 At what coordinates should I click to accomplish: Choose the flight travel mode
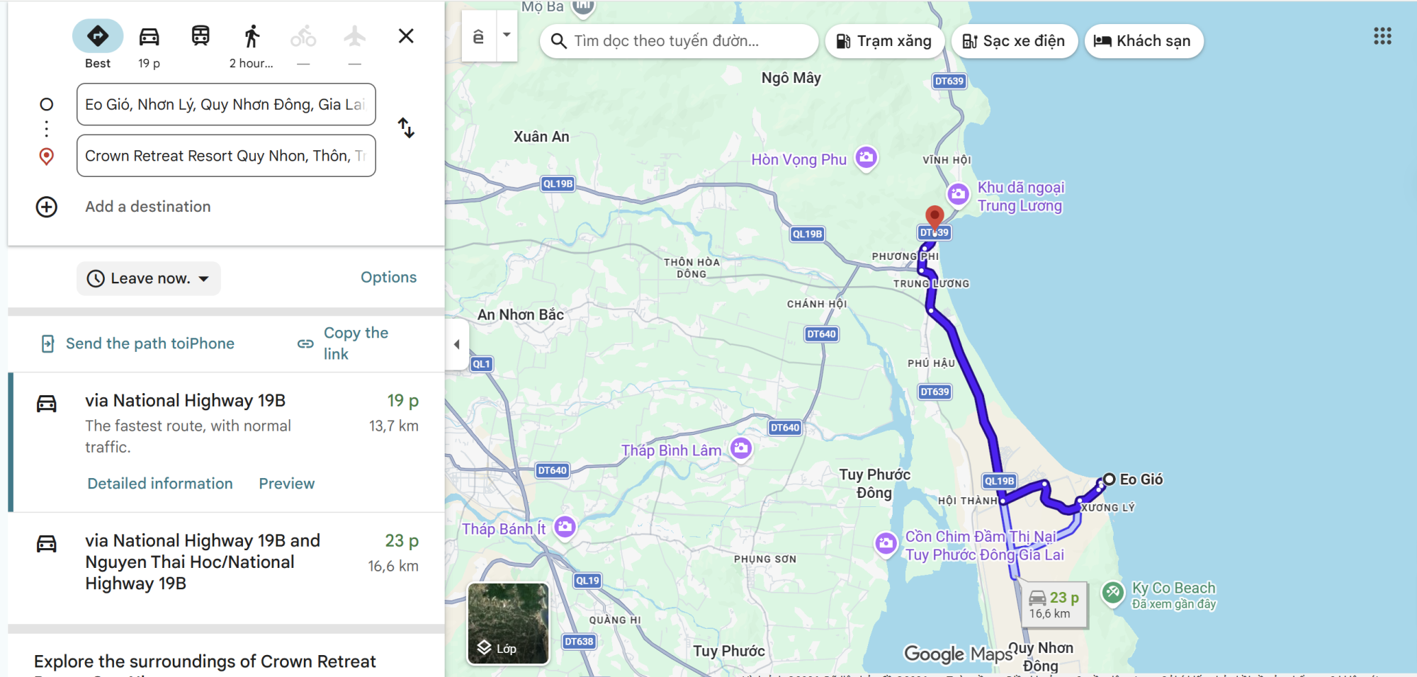coord(355,36)
